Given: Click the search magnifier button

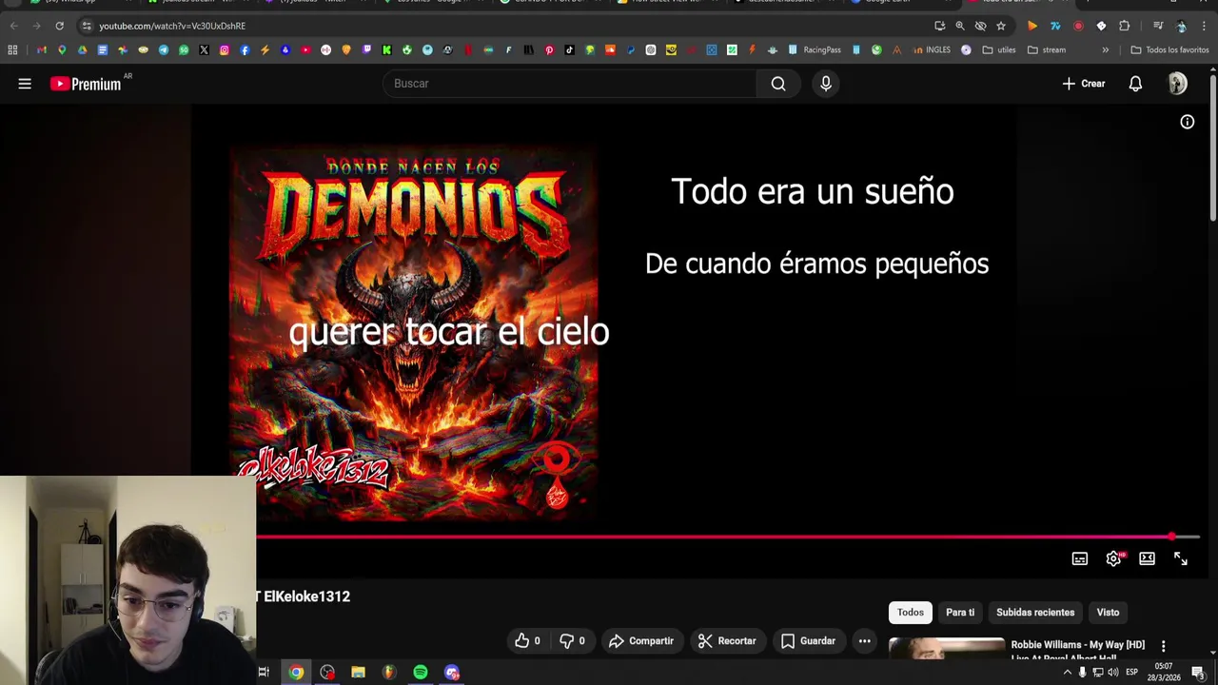Looking at the screenshot, I should click(778, 84).
